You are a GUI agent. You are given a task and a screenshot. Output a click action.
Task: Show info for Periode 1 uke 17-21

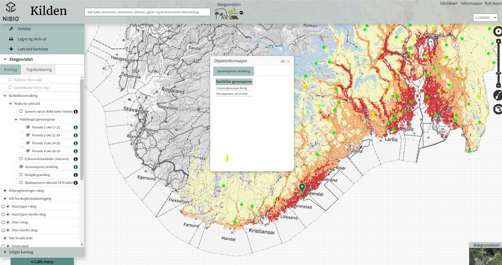point(76,127)
